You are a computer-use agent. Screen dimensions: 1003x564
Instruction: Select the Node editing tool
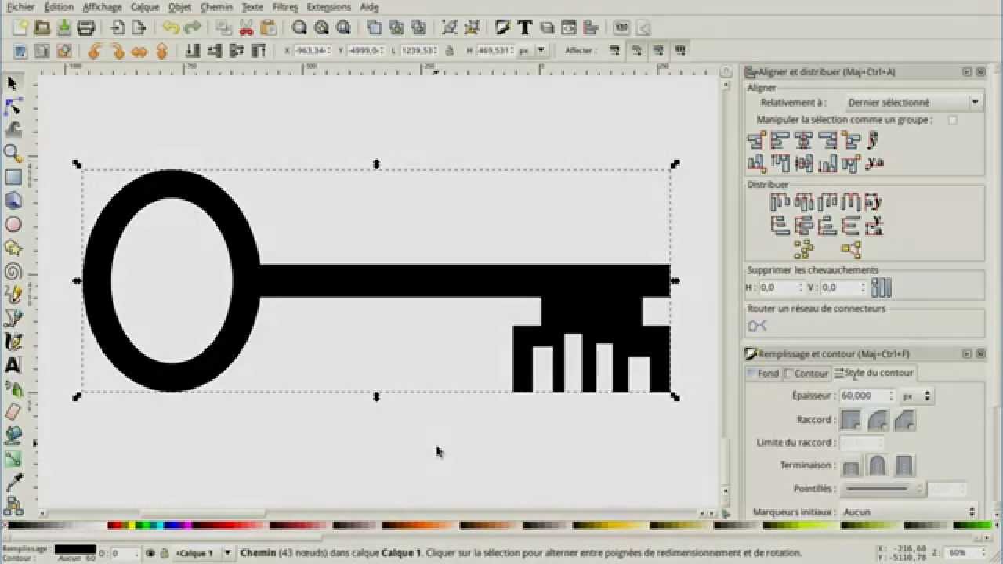(13, 107)
